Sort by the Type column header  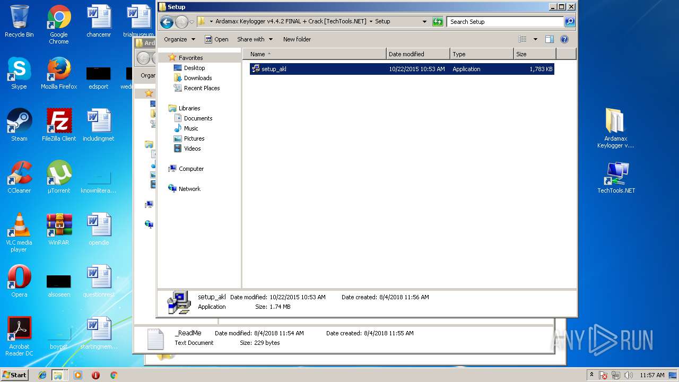[482, 54]
